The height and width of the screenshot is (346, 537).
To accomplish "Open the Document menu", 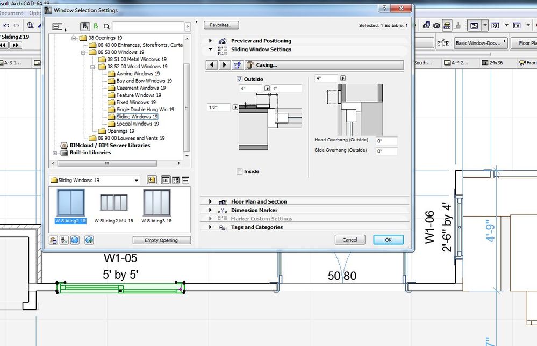I will pos(11,13).
